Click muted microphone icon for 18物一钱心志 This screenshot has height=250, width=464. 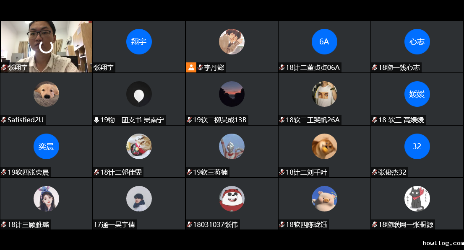click(x=375, y=68)
